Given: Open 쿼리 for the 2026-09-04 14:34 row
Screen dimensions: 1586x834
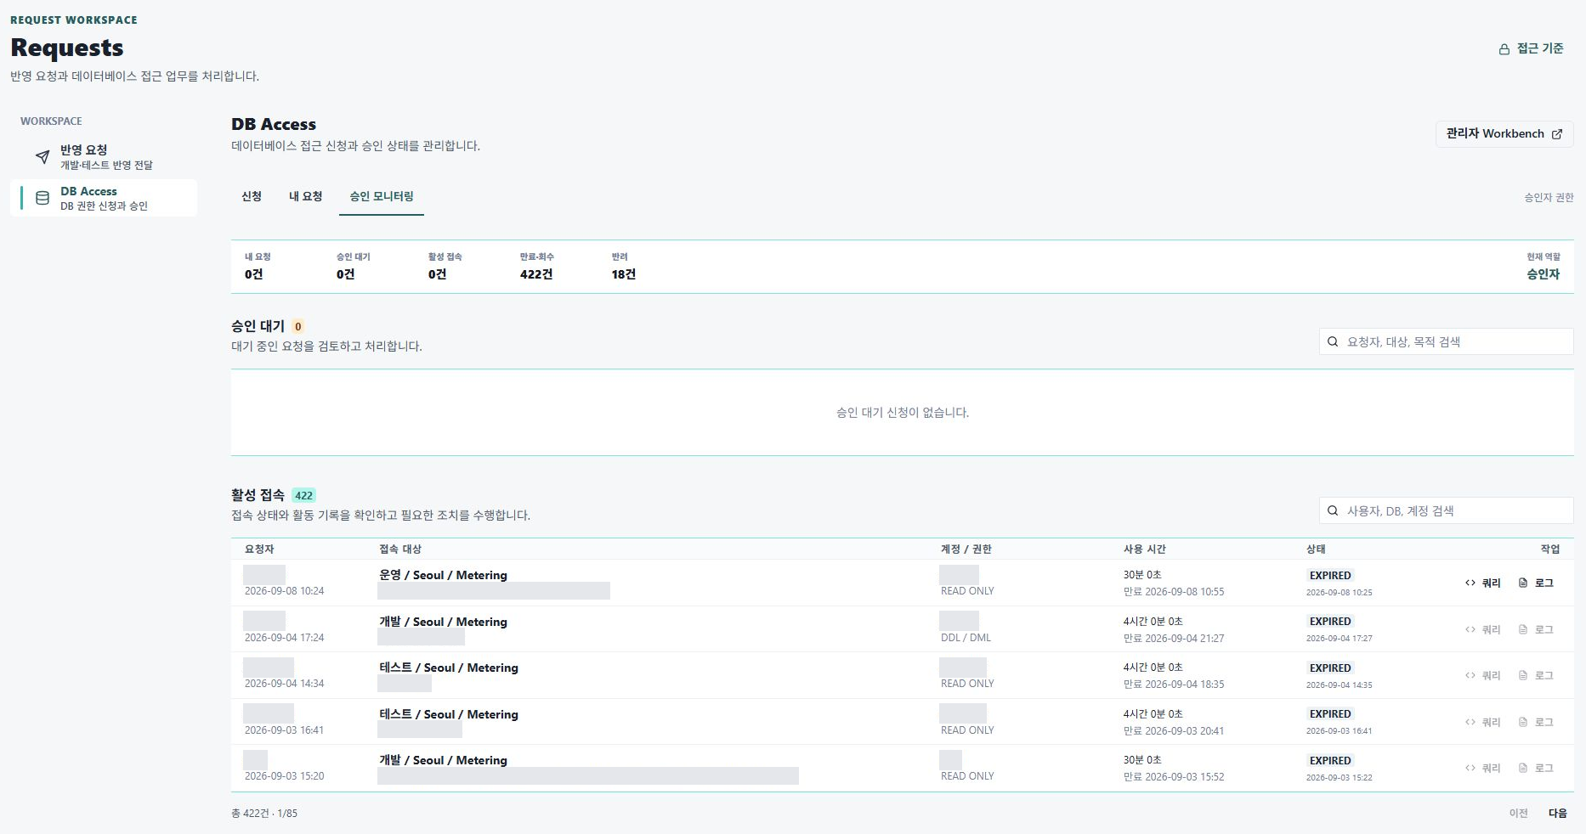Looking at the screenshot, I should pos(1483,675).
